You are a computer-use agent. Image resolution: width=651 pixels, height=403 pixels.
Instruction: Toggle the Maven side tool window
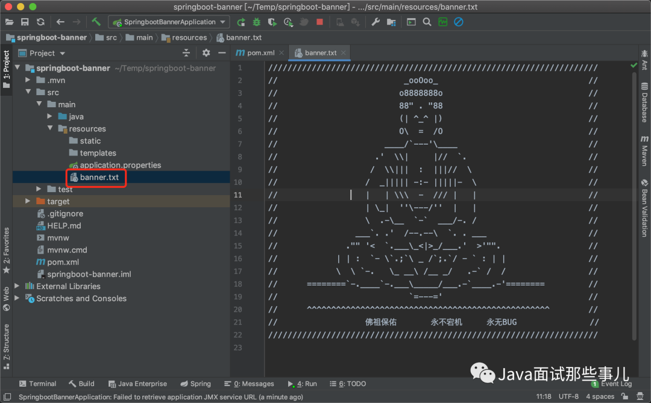[x=644, y=150]
